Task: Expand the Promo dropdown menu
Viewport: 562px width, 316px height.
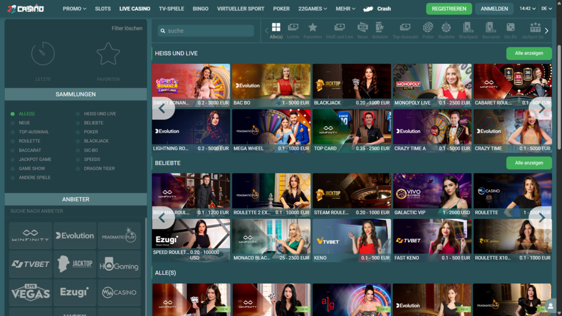Action: click(x=74, y=9)
